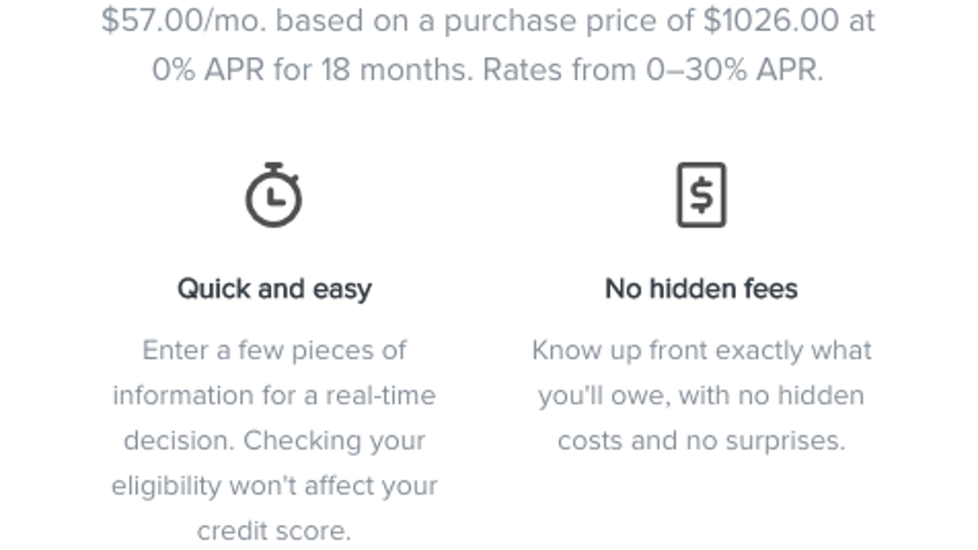Screen dimensions: 978x550
Task: Click the stopwatch icon above Quick and easy
Action: tap(274, 195)
